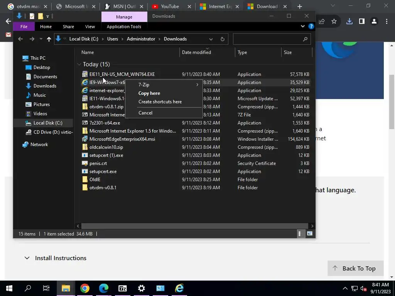This screenshot has width=395, height=296.
Task: Expand the ribbon with chevron
Action: [302, 26]
